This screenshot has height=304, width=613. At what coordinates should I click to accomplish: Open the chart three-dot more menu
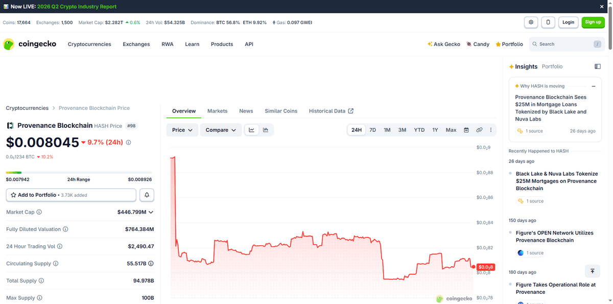click(491, 130)
